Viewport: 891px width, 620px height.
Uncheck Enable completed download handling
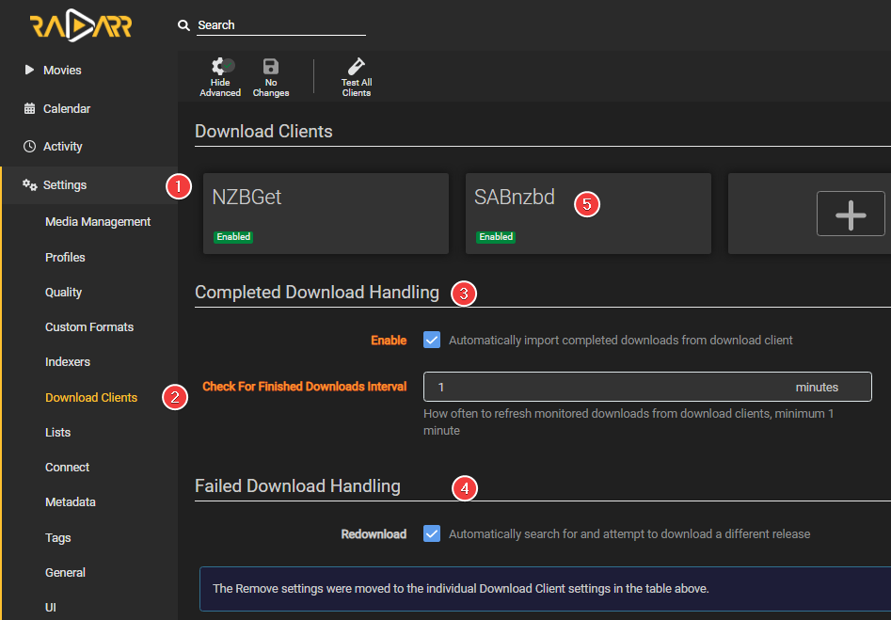coord(432,340)
